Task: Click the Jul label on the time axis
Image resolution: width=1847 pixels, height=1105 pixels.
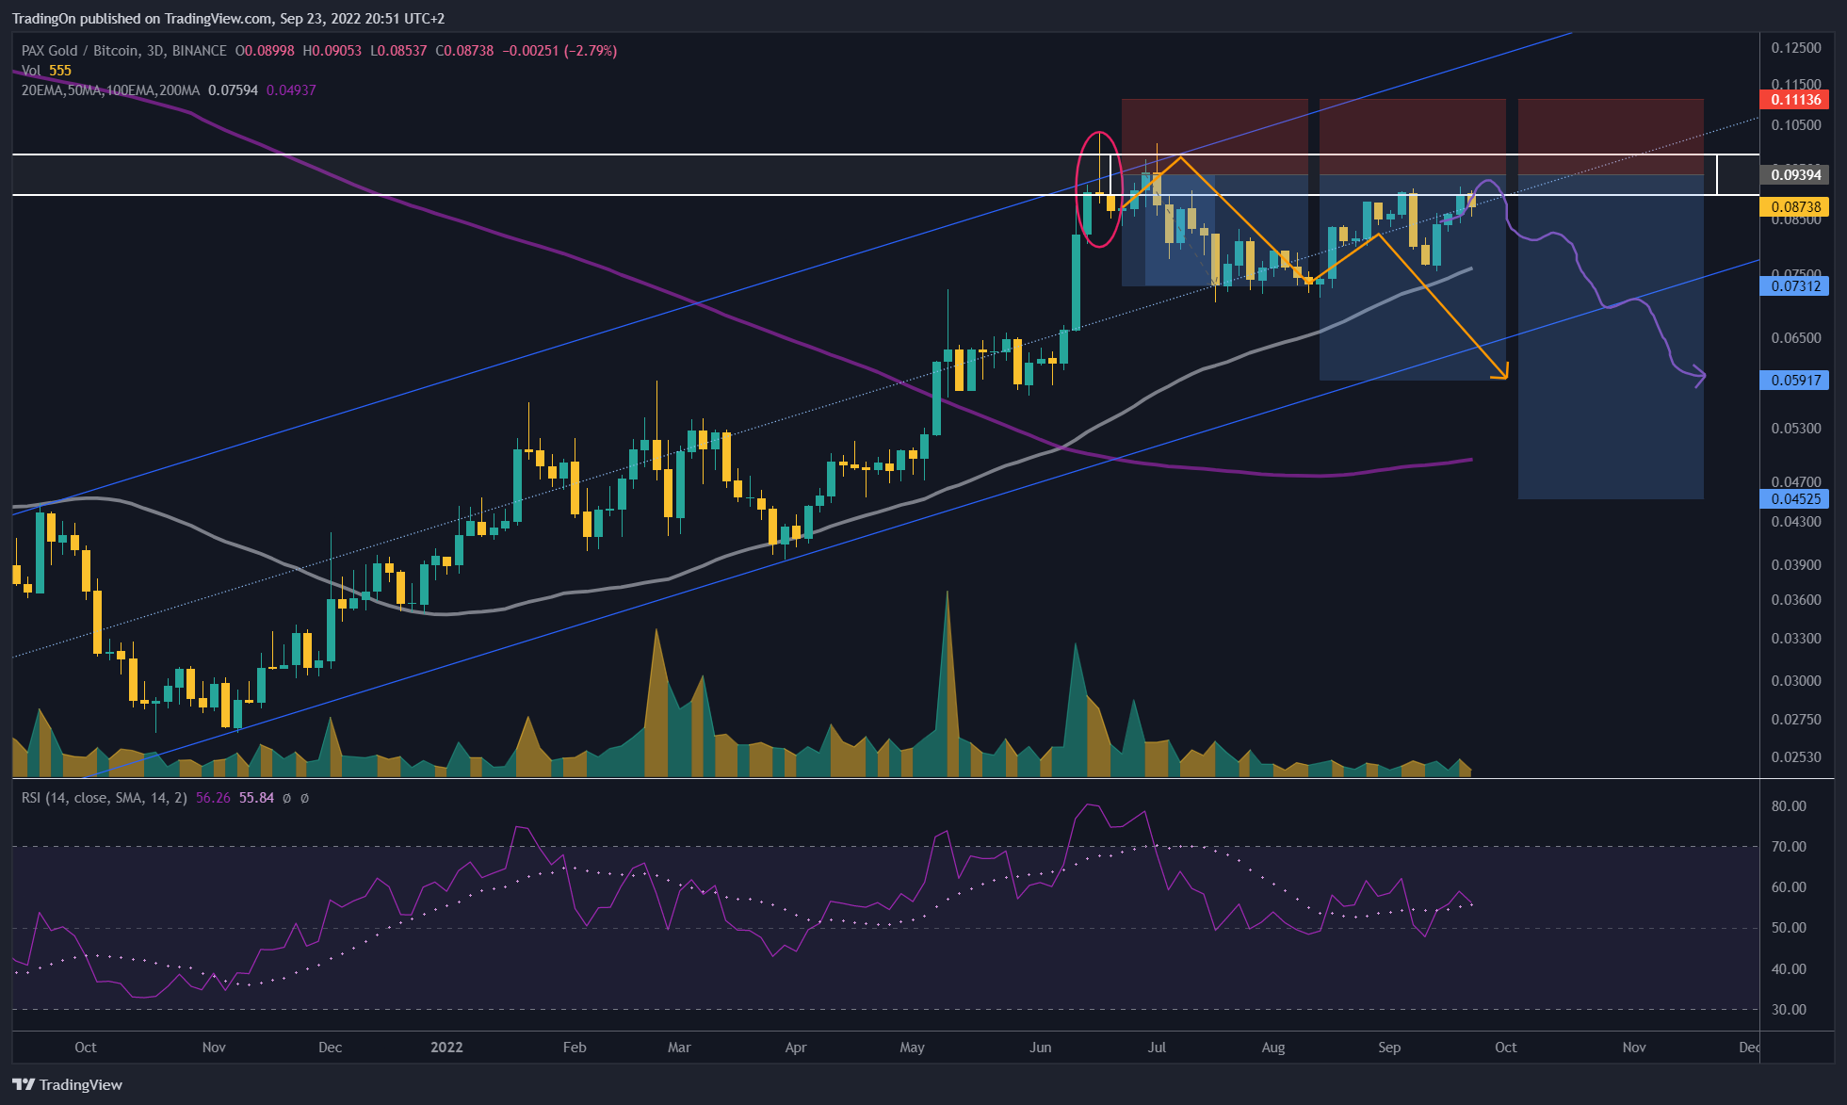Action: (x=1157, y=1047)
